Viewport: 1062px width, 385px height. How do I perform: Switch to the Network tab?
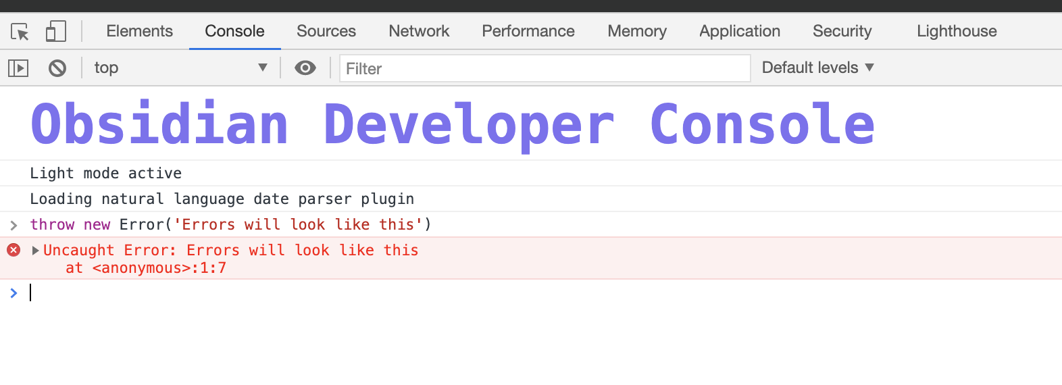419,31
